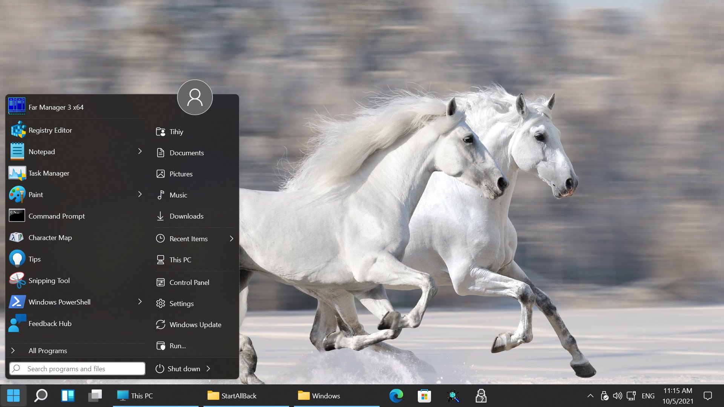
Task: Launch Command Prompt
Action: coord(56,216)
